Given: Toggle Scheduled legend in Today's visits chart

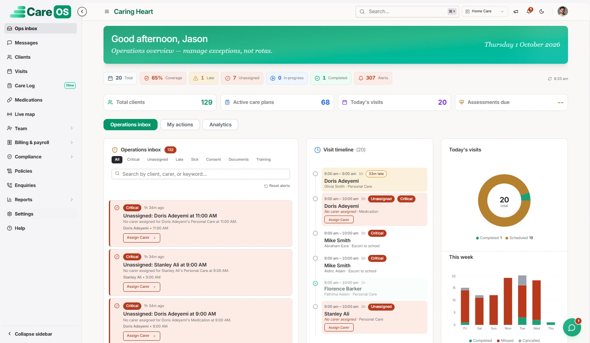Looking at the screenshot, I should 519,238.
